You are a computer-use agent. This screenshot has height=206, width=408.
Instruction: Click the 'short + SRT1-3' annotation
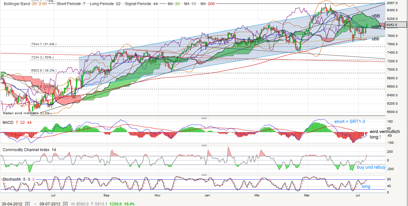[349, 121]
